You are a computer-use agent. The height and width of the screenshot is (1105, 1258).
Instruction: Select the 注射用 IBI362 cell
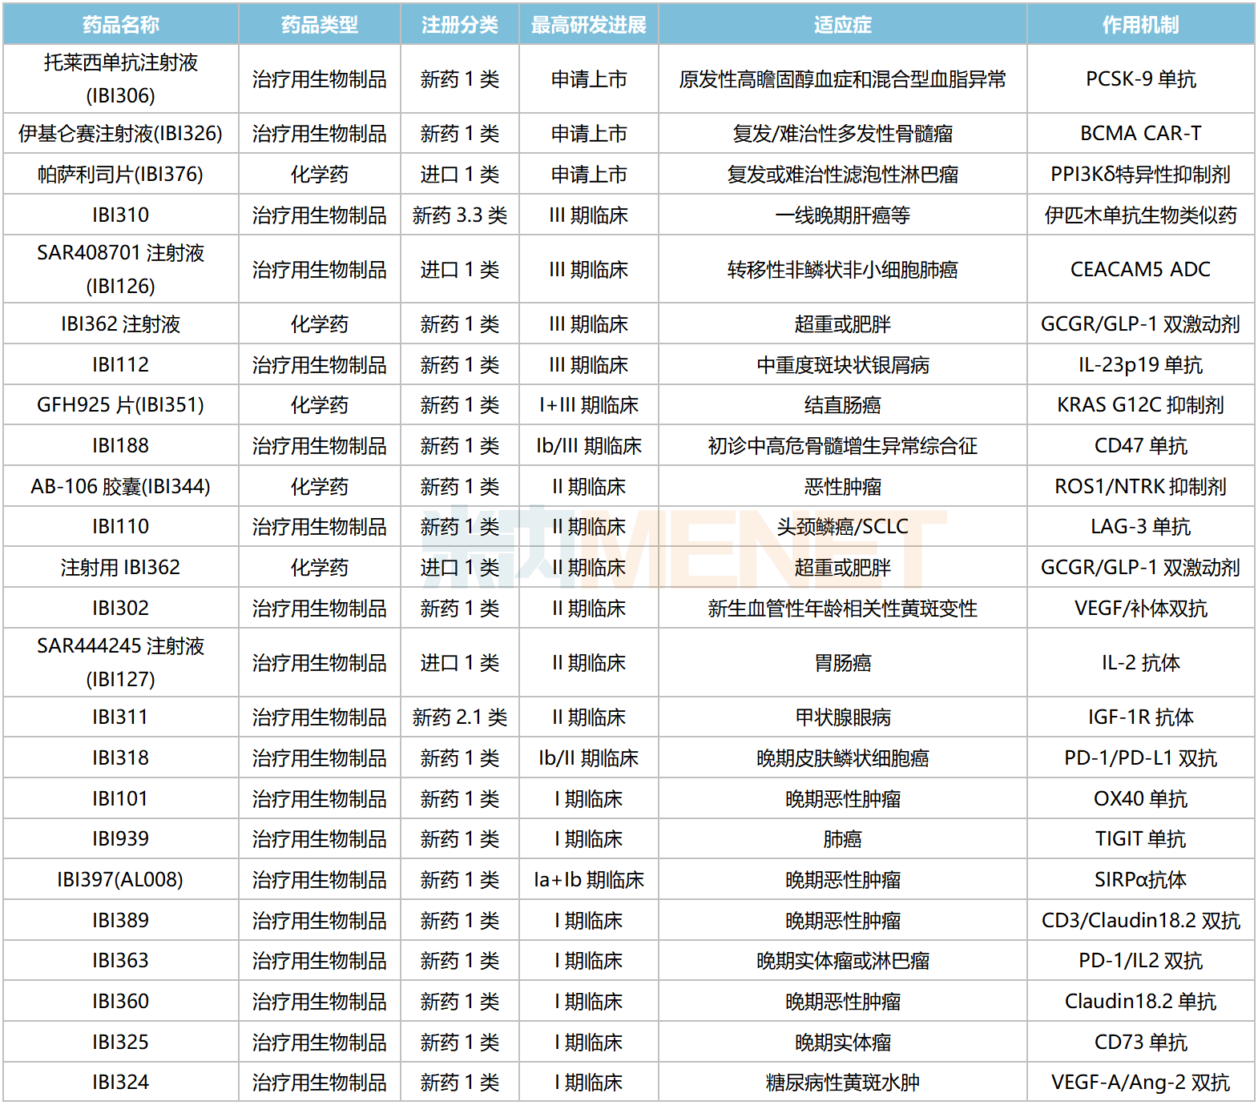121,567
